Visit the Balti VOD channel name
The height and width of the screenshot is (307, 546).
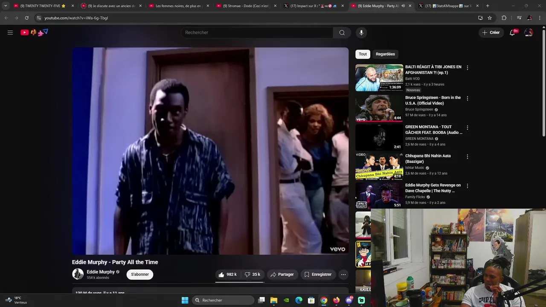[x=412, y=79]
